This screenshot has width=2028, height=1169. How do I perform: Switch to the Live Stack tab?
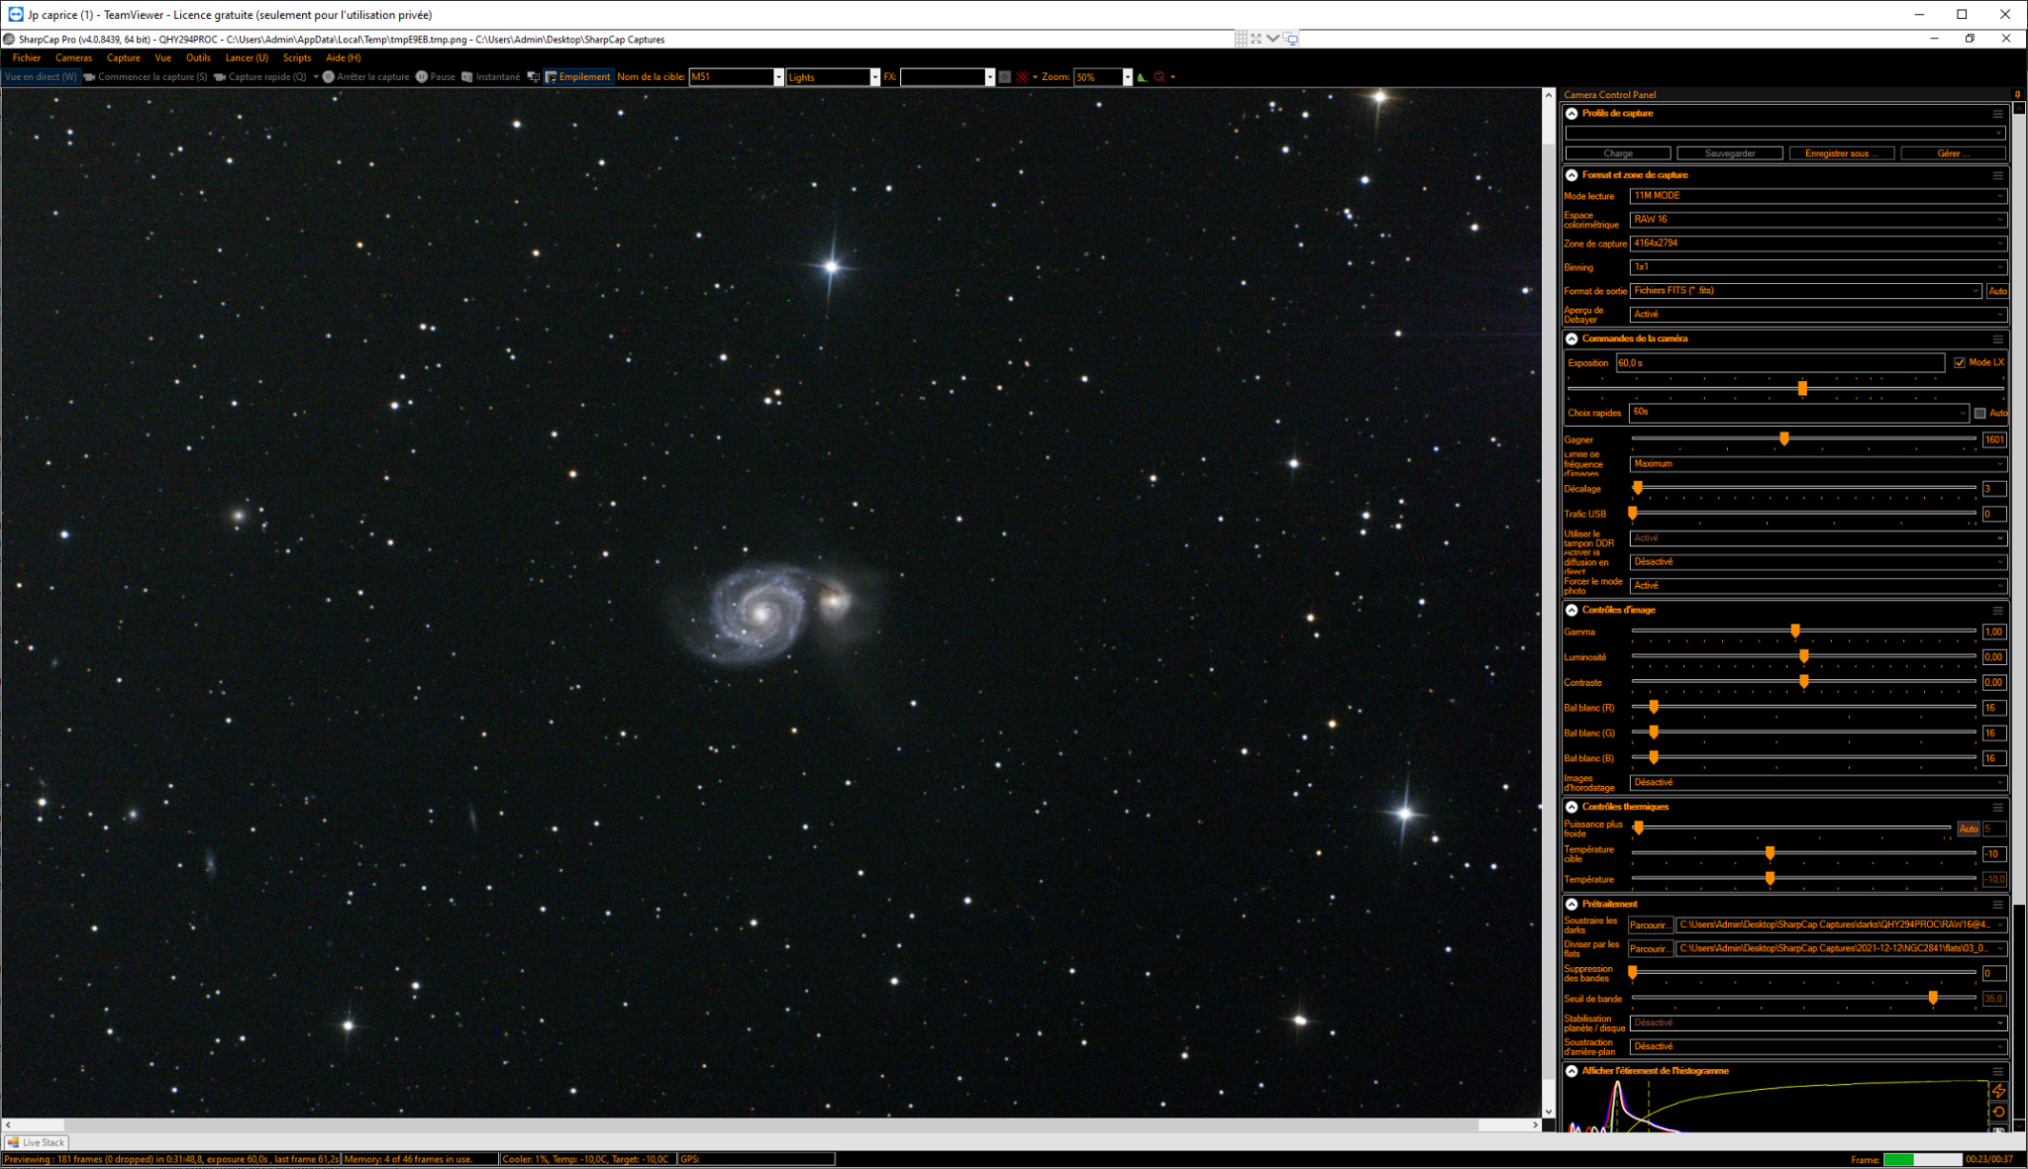point(36,1142)
